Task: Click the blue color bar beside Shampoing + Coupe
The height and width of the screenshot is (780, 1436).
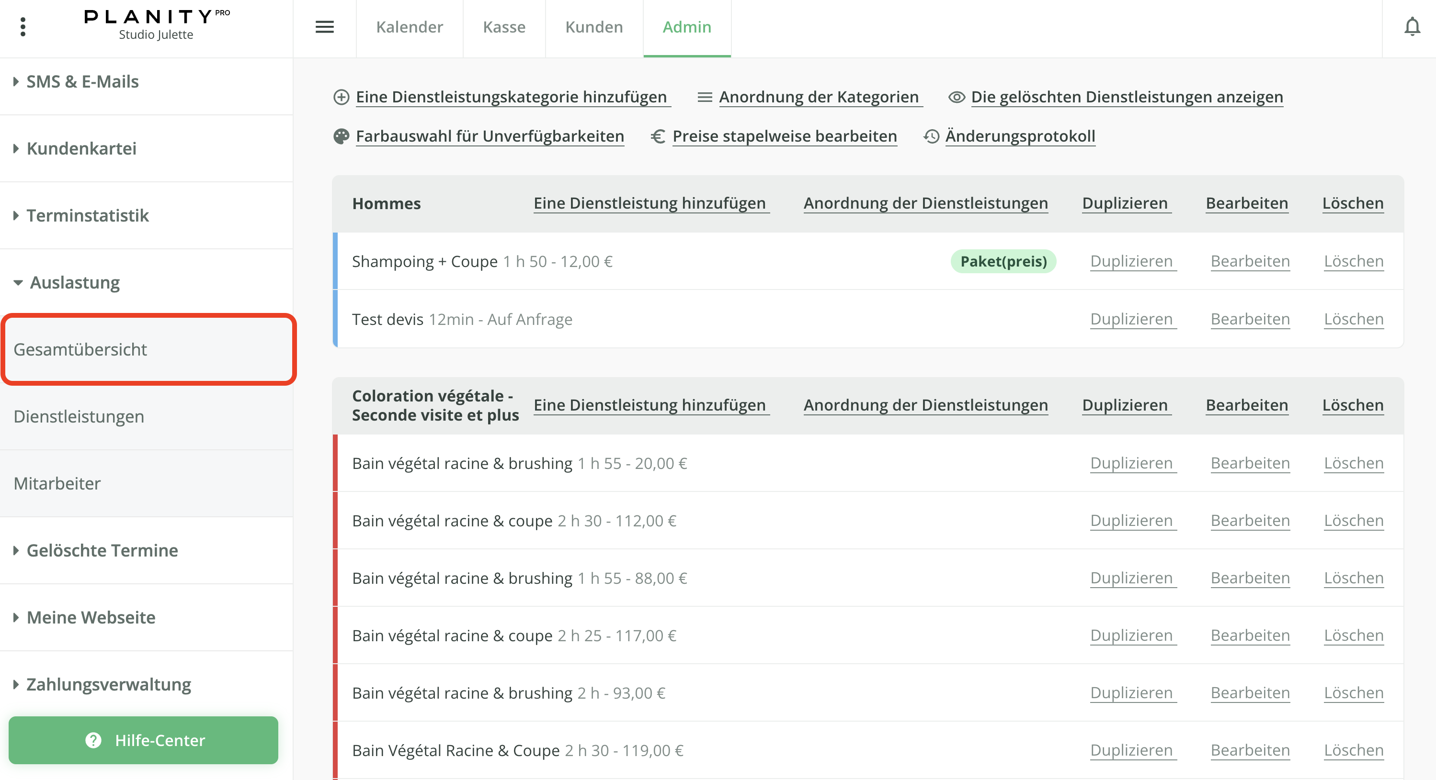Action: point(335,261)
